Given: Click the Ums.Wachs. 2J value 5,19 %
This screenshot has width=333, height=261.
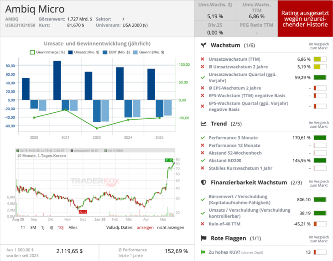Looking at the screenshot, I should [x=215, y=16].
